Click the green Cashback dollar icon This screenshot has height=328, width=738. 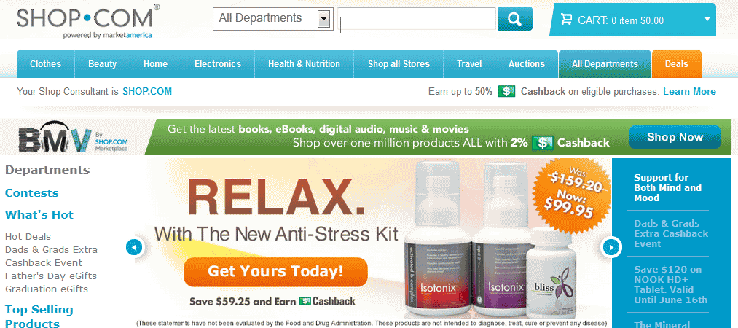(506, 91)
